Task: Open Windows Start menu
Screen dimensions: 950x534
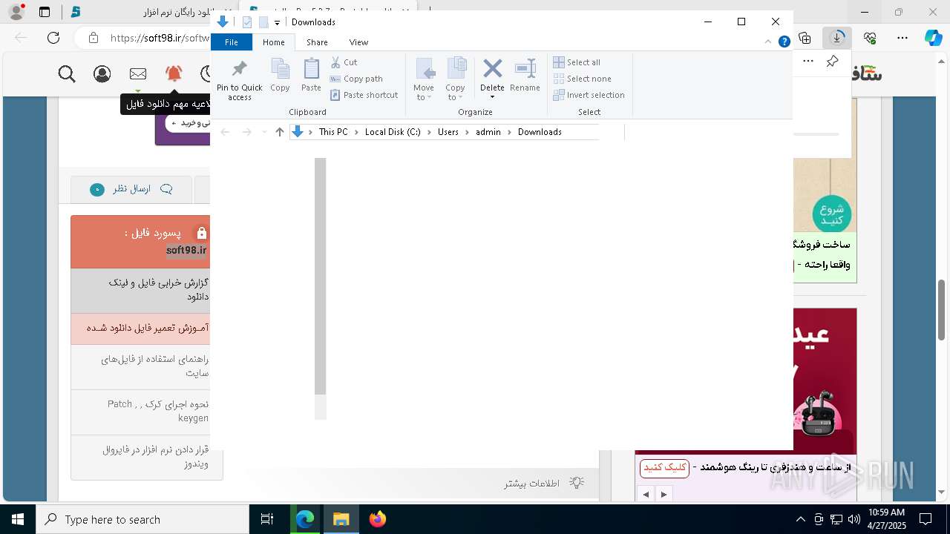Action: [x=18, y=519]
